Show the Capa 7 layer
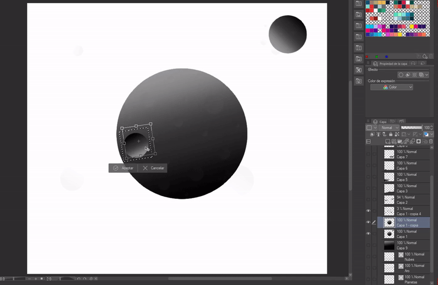 (x=368, y=154)
